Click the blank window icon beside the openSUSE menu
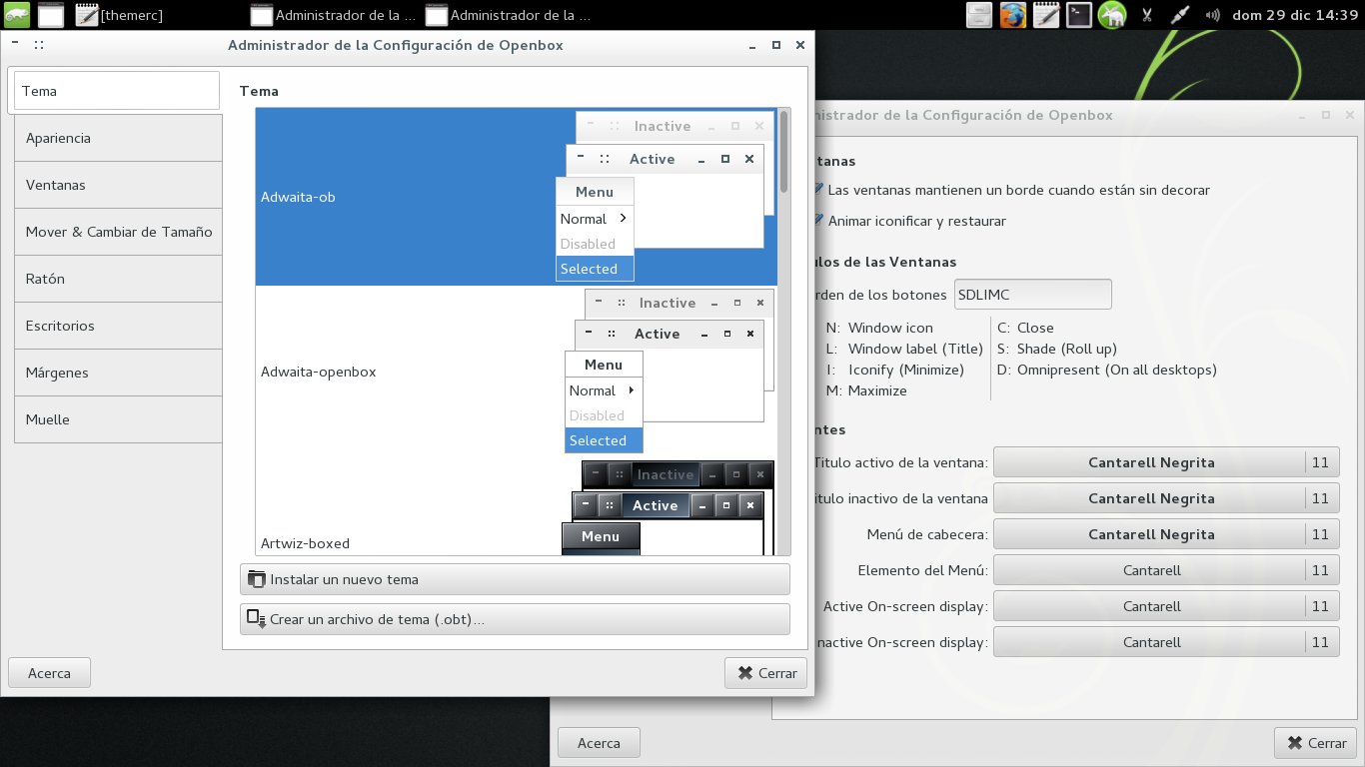 [x=52, y=15]
